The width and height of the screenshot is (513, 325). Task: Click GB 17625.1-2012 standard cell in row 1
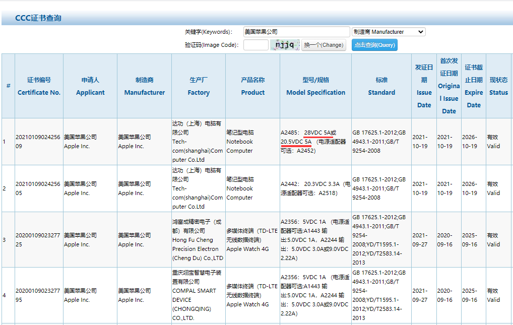click(x=381, y=142)
